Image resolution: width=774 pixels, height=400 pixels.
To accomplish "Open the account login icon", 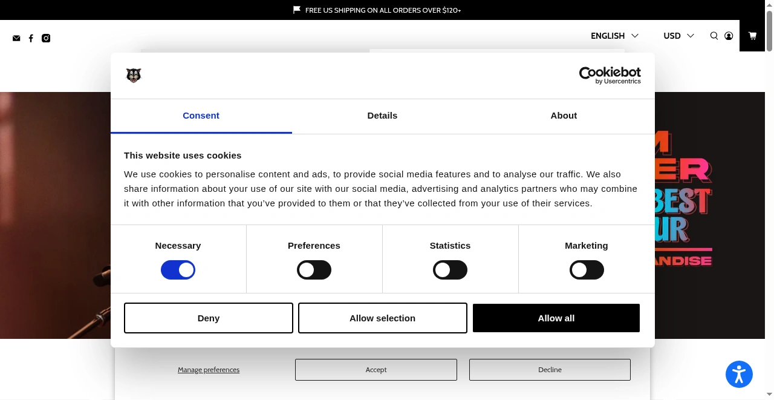I will click(729, 36).
